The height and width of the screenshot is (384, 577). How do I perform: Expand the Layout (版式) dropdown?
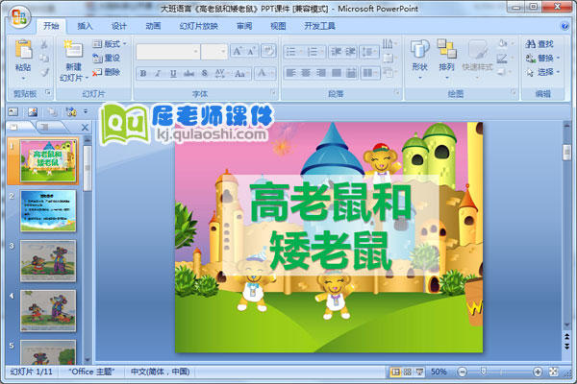click(x=113, y=43)
